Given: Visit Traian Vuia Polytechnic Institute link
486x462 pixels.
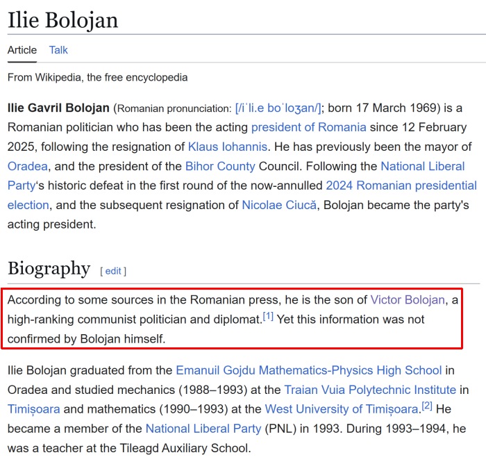Looking at the screenshot, I should pos(370,390).
